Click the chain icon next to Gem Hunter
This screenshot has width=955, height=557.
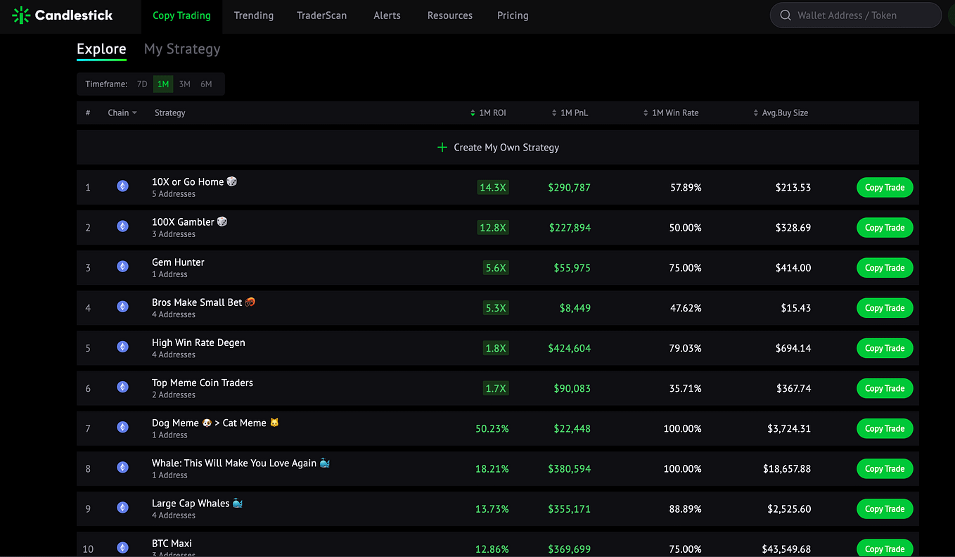(122, 267)
